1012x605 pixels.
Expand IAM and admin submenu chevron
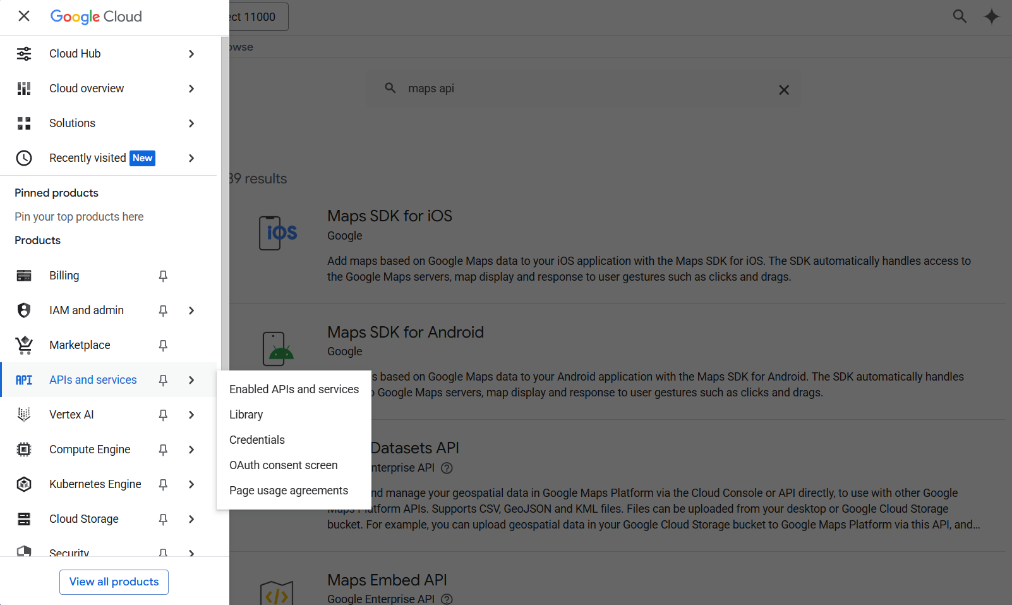191,310
